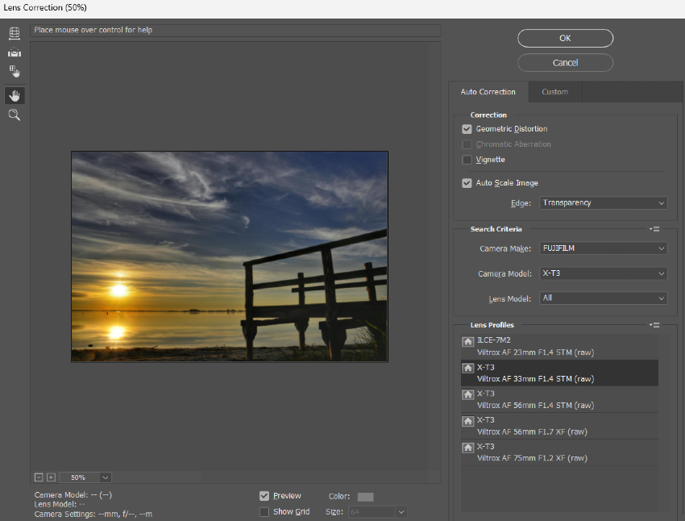Open the Camera Make dropdown

coord(603,248)
